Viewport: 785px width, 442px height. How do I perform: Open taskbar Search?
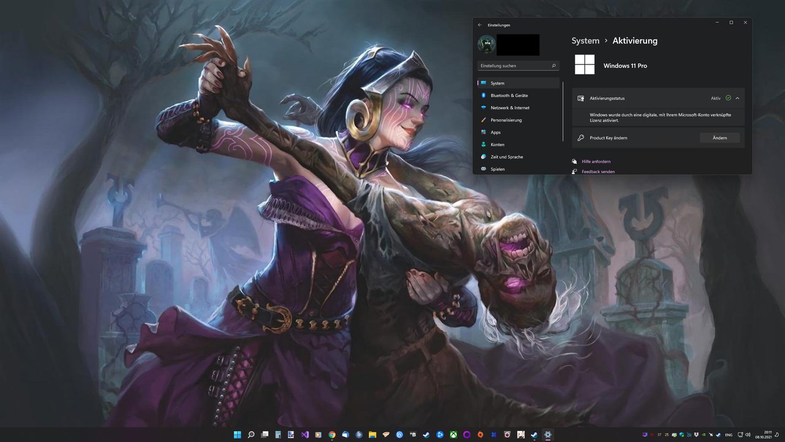tap(251, 435)
